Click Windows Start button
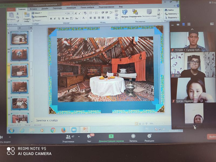216x162 pixels. 11,130
